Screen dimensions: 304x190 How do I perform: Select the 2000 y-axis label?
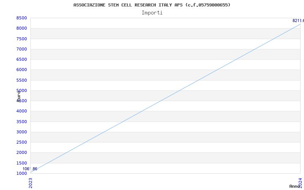22,152
